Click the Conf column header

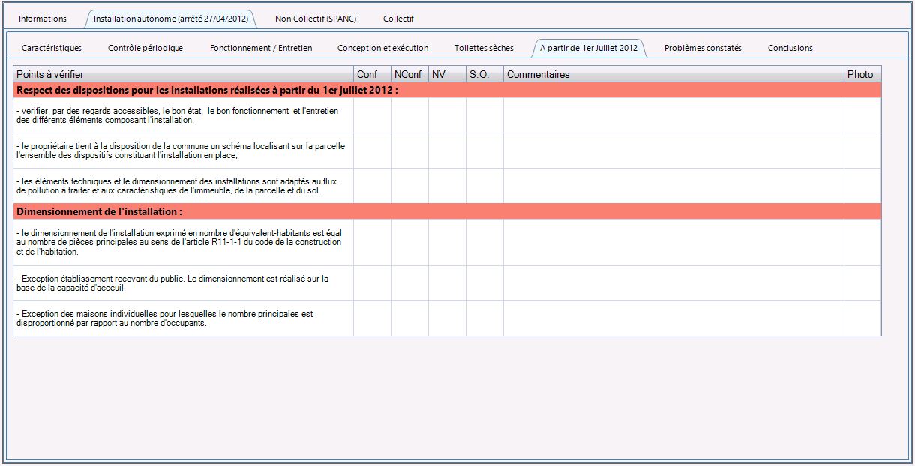point(372,74)
